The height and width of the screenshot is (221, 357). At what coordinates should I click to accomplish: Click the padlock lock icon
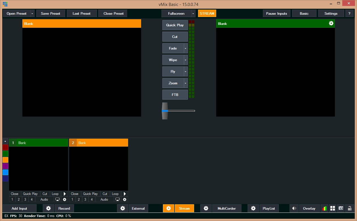pyautogui.click(x=350, y=209)
